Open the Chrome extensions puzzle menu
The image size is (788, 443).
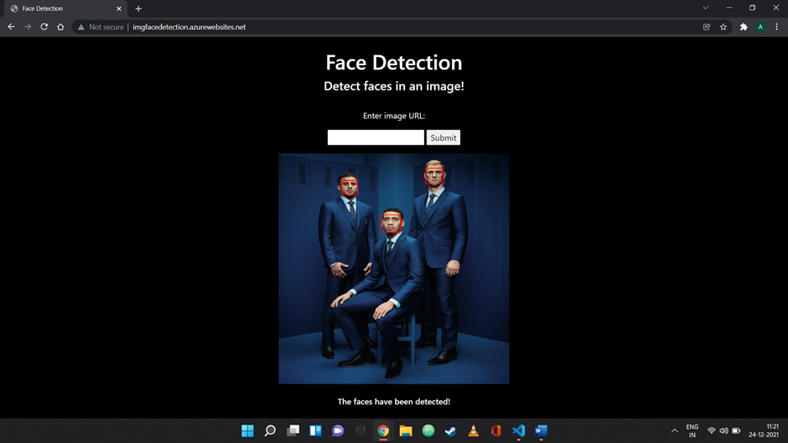tap(744, 27)
